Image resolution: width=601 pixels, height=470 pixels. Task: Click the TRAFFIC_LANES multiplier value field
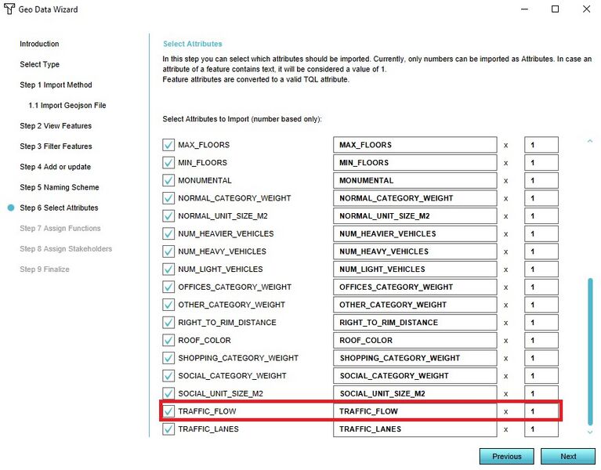[x=541, y=429]
